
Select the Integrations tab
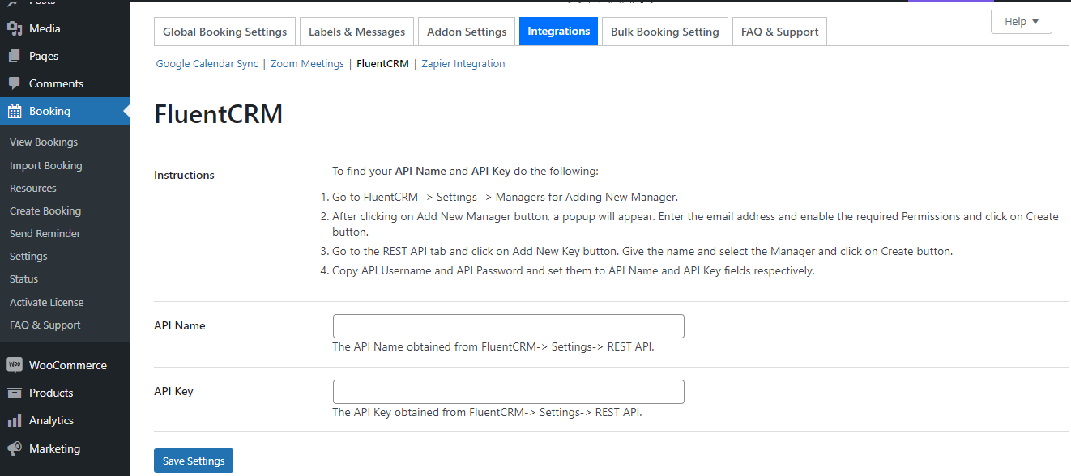tap(559, 31)
